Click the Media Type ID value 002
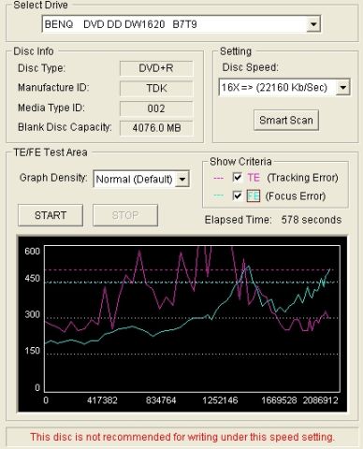The image size is (363, 449). [156, 109]
